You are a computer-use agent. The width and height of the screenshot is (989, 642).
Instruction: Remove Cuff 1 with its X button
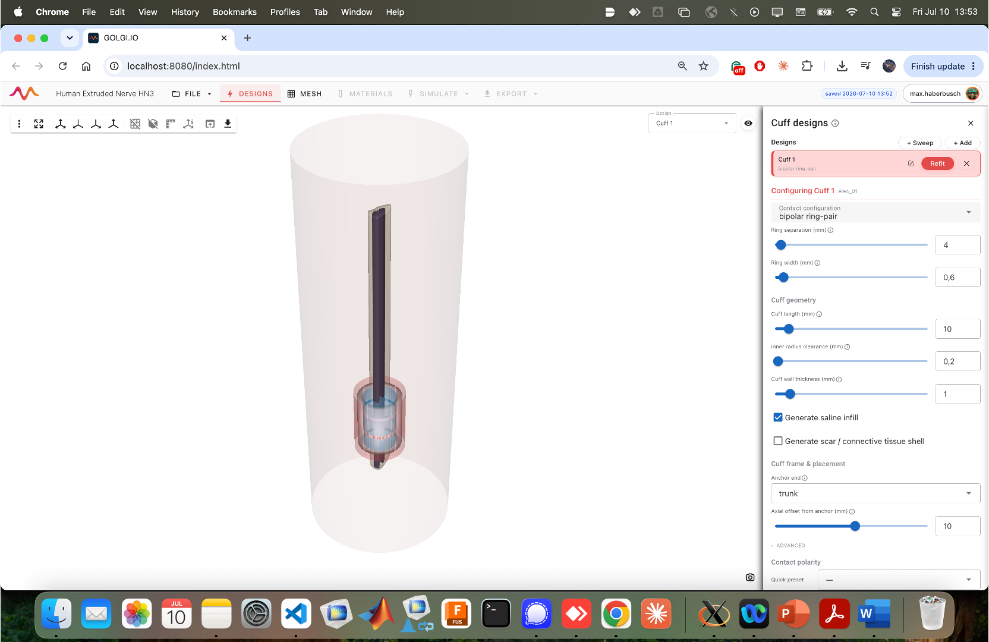pyautogui.click(x=966, y=163)
